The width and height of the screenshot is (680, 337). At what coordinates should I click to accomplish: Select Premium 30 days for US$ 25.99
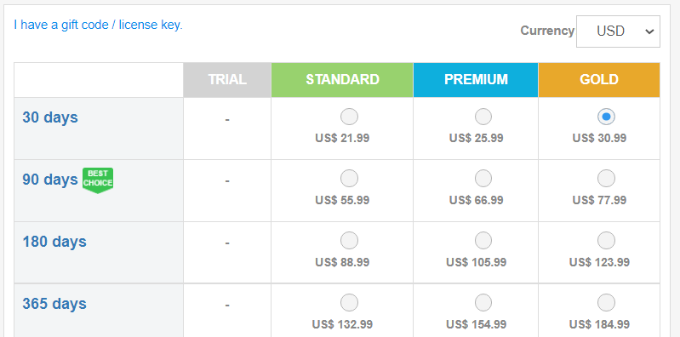pos(483,117)
